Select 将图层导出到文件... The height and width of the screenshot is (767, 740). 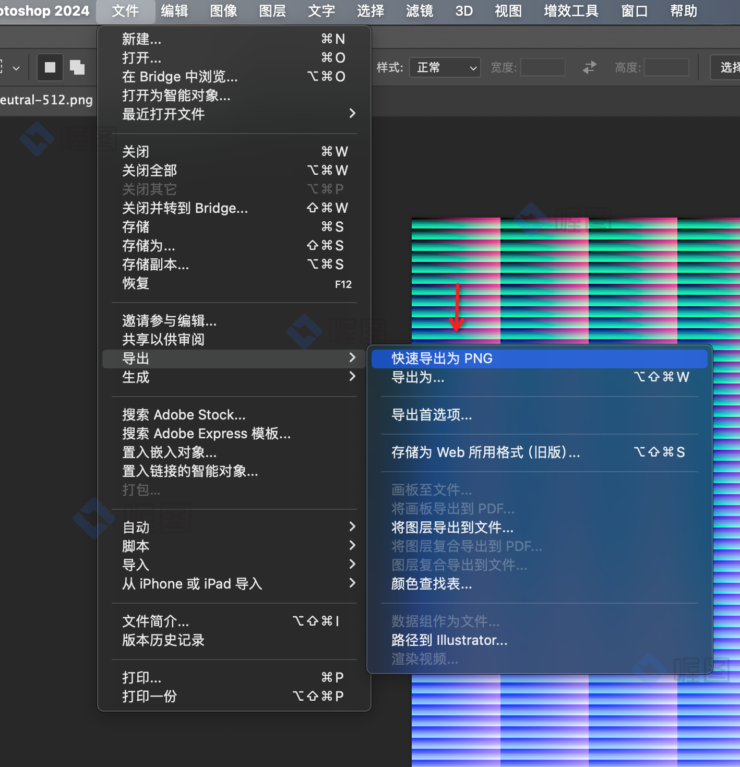pos(540,528)
